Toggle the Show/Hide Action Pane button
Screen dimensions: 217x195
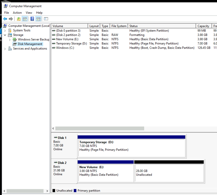[38, 19]
